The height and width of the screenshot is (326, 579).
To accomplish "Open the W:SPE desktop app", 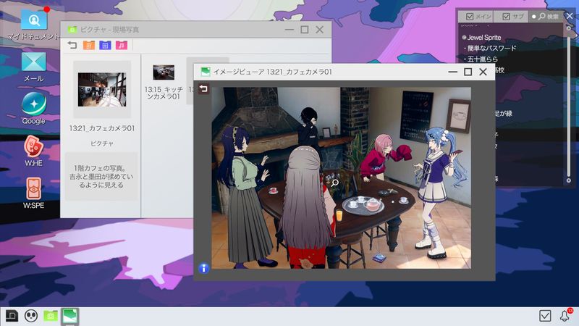I will click(x=33, y=188).
